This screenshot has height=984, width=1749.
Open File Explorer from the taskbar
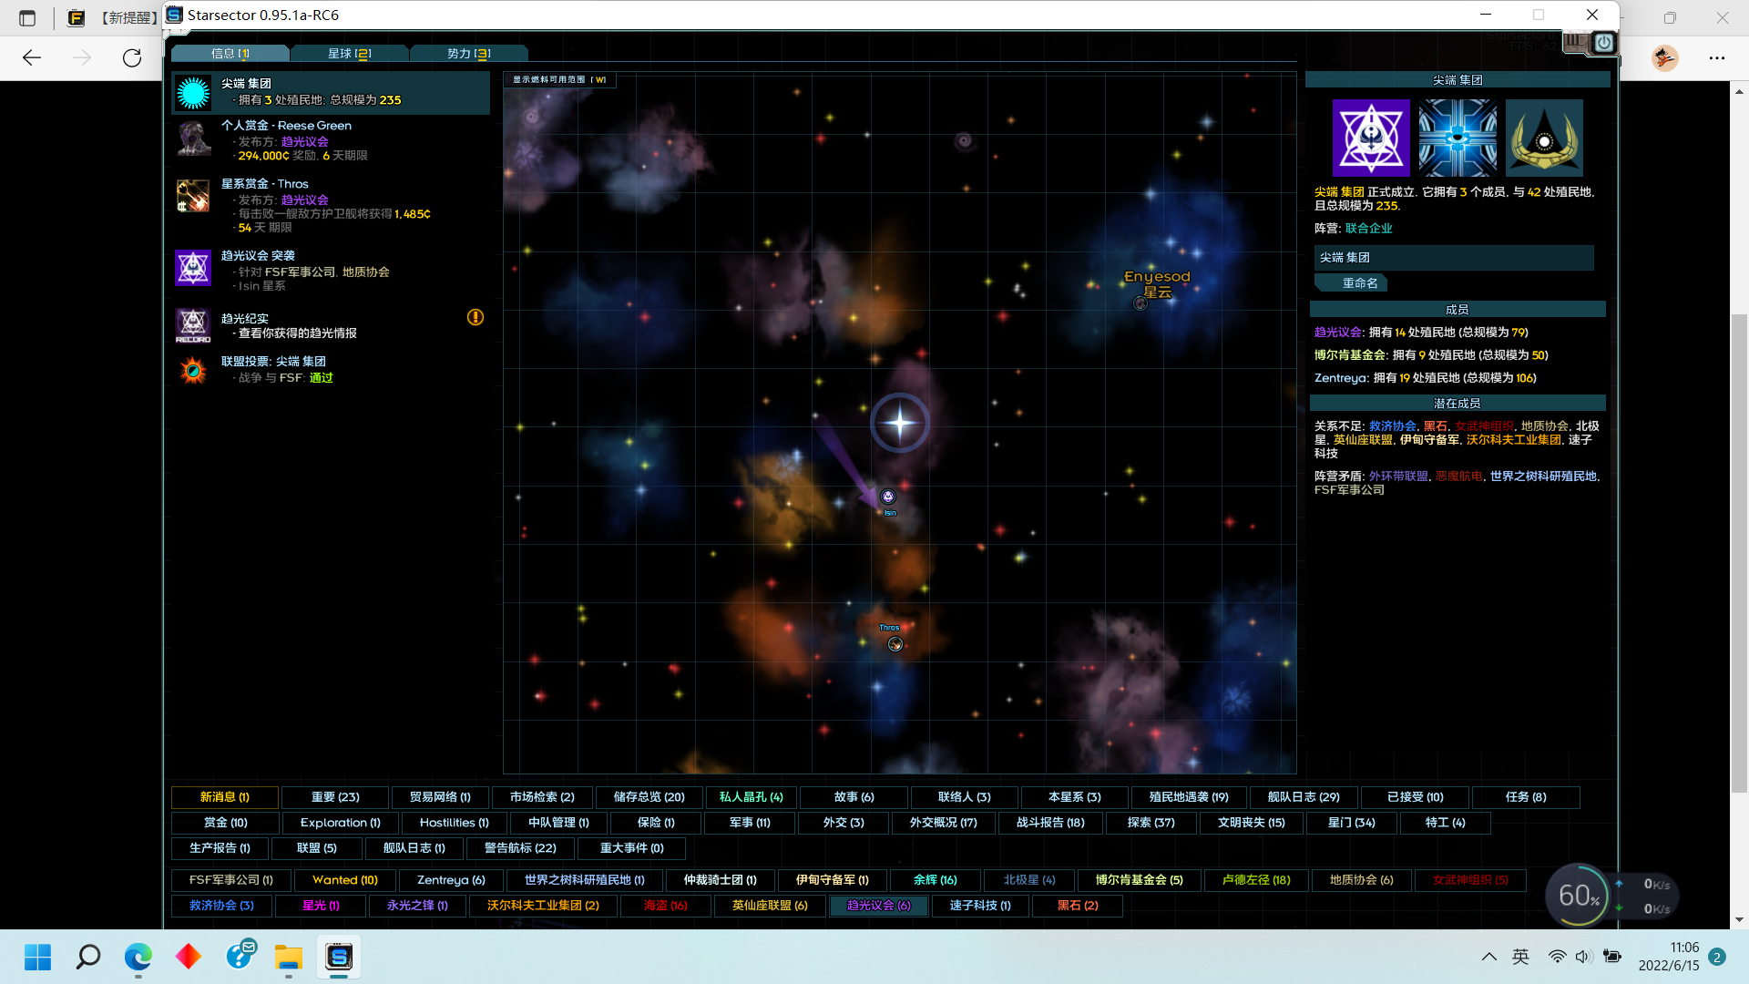289,958
